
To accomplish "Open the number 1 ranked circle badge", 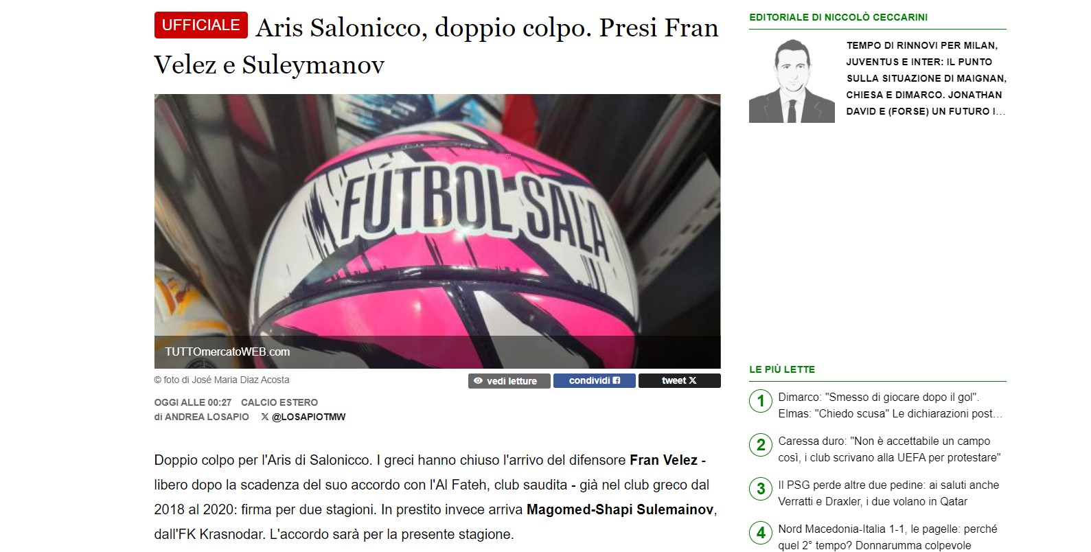I will (761, 401).
